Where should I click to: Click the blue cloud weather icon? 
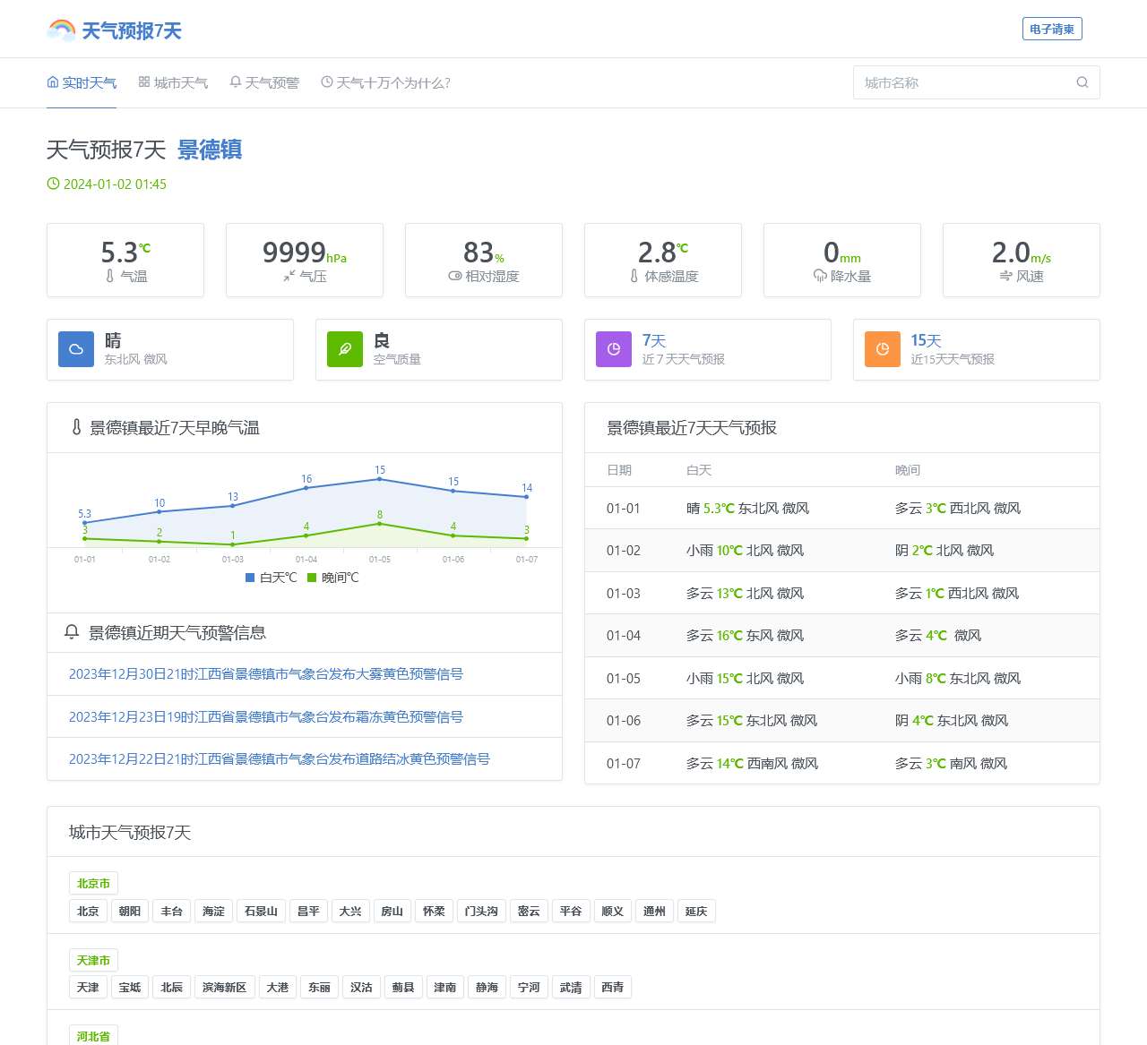point(76,349)
